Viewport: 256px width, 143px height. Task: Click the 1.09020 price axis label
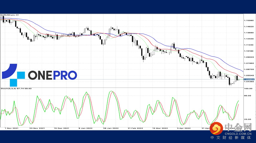pos(249,57)
